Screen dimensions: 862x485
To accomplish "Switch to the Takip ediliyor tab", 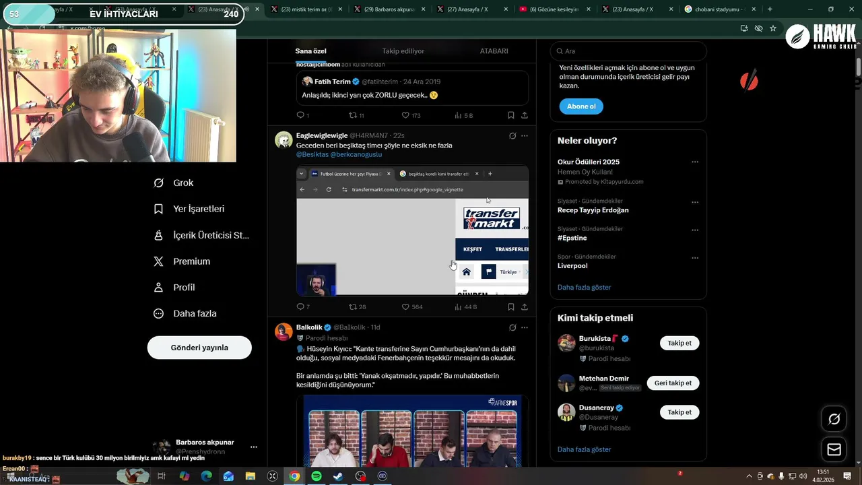I will (x=403, y=51).
